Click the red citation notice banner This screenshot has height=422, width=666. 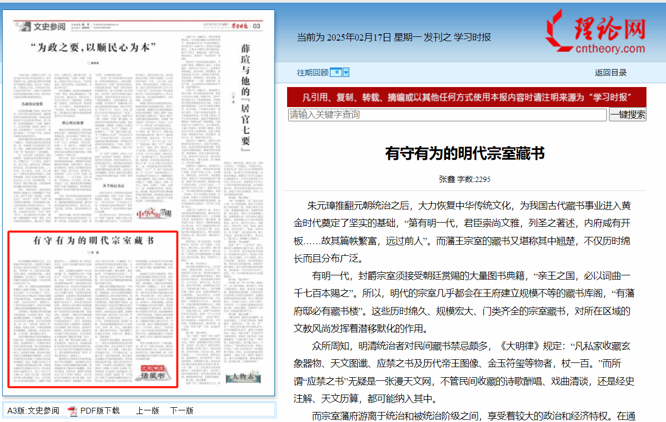coord(467,97)
